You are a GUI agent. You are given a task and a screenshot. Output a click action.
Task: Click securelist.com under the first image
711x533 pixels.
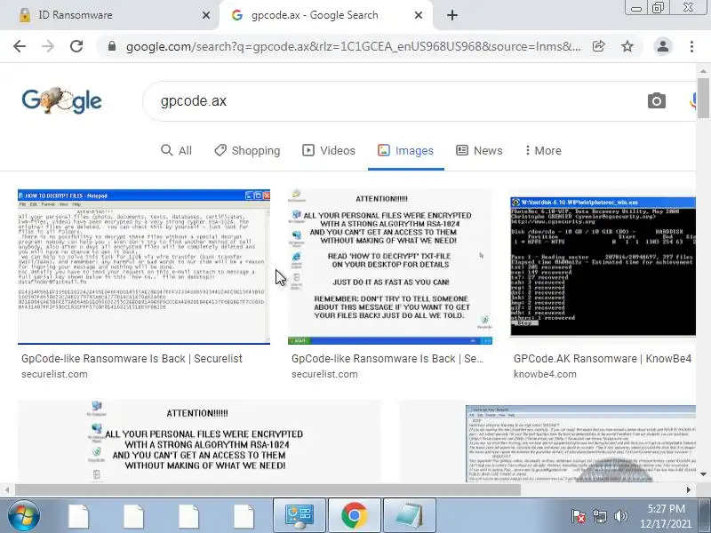click(x=54, y=374)
